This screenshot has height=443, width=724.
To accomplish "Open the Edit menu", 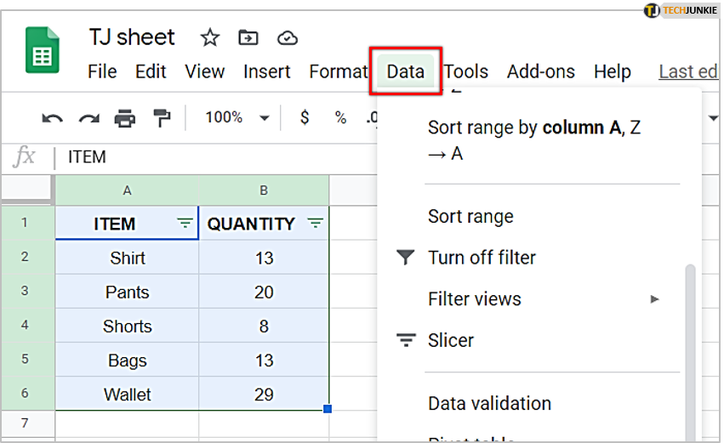I will (x=151, y=71).
